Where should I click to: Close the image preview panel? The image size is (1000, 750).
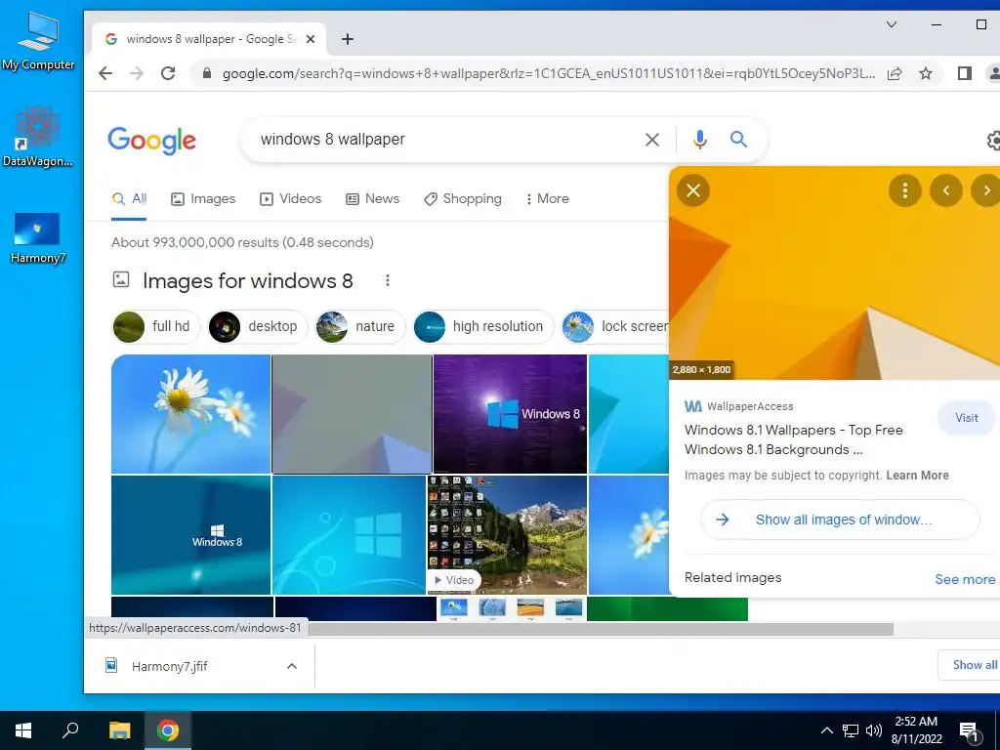point(693,190)
